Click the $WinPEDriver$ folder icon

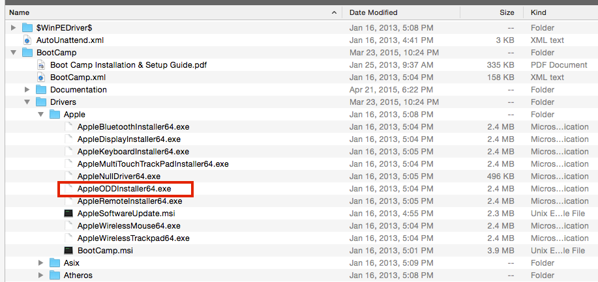[27, 27]
